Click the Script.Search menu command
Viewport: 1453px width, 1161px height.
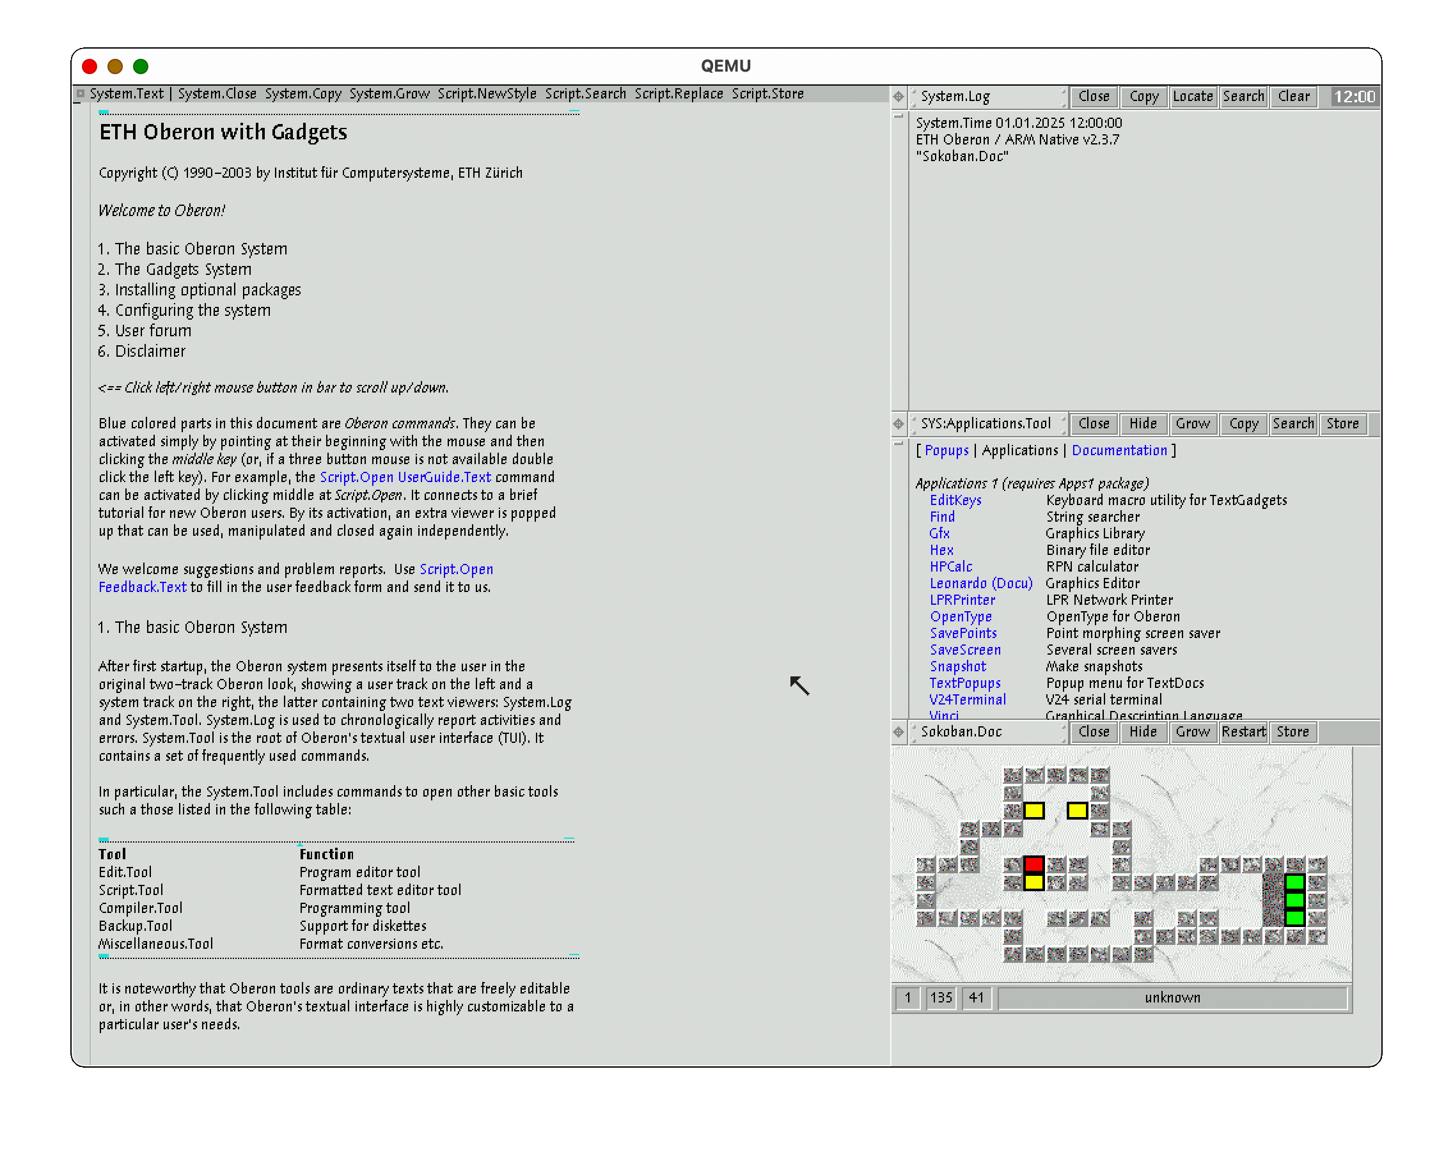[x=585, y=94]
